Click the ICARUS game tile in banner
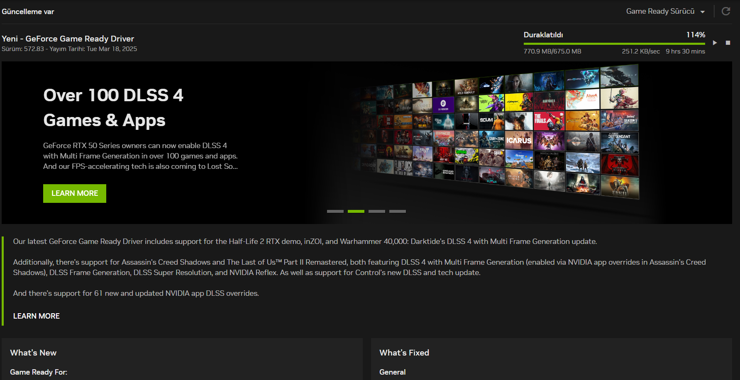This screenshot has width=740, height=380. click(x=519, y=140)
